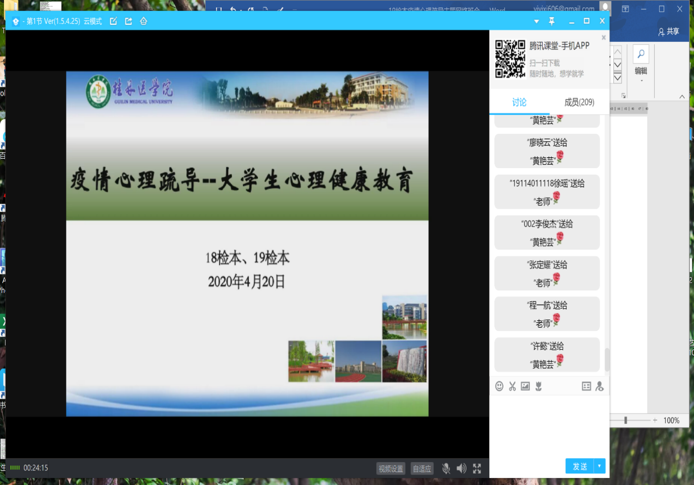Click the chat message input area
The width and height of the screenshot is (694, 485).
[x=549, y=424]
